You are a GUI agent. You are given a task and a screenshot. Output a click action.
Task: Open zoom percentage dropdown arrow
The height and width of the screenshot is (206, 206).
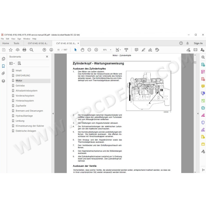point(111,50)
